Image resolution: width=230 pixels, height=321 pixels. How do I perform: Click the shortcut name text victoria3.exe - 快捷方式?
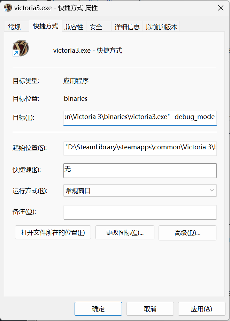coord(87,50)
